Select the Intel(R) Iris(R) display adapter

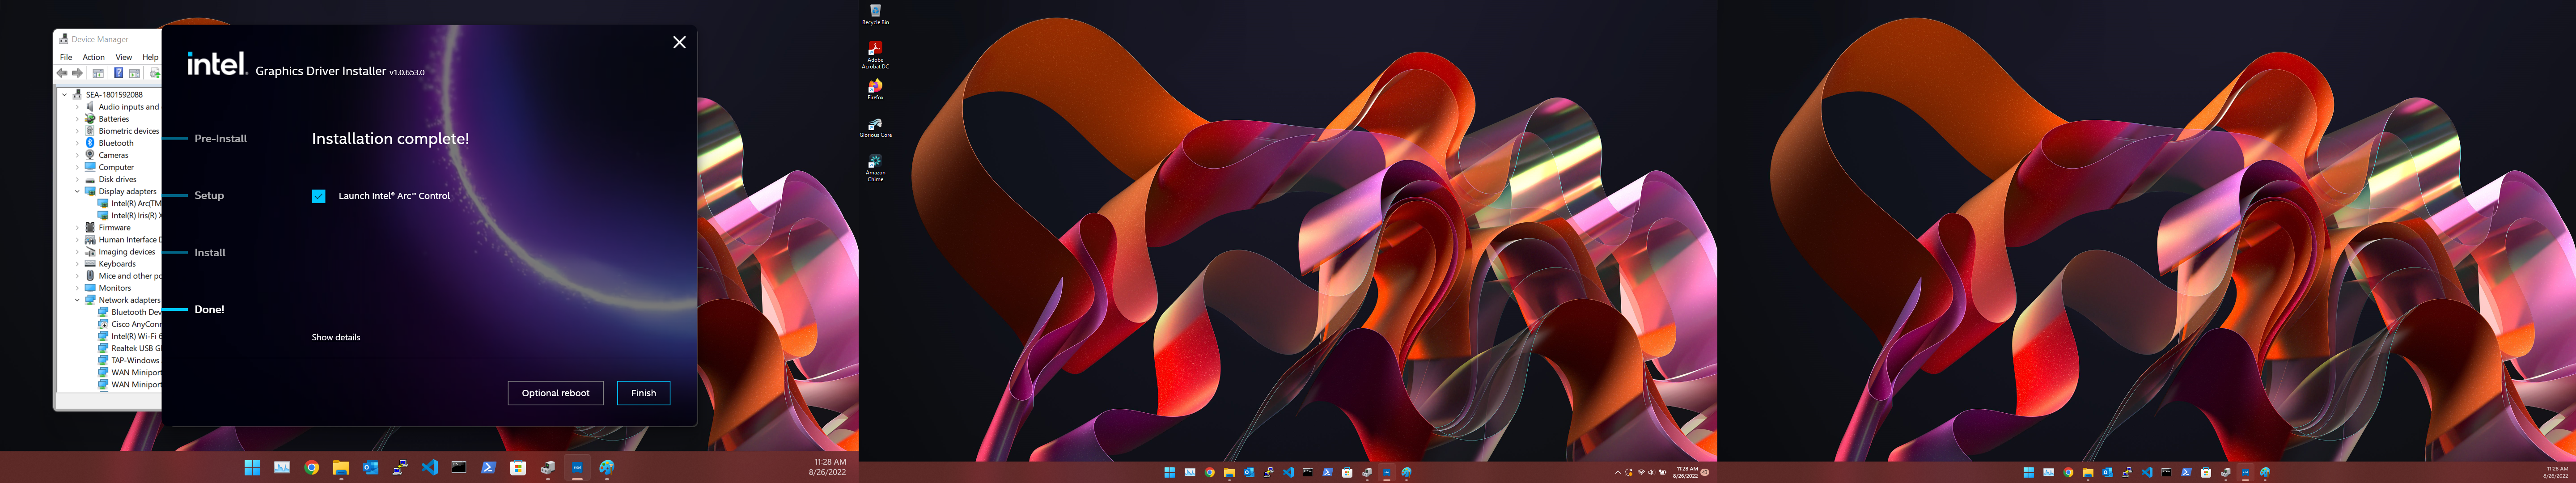click(129, 215)
